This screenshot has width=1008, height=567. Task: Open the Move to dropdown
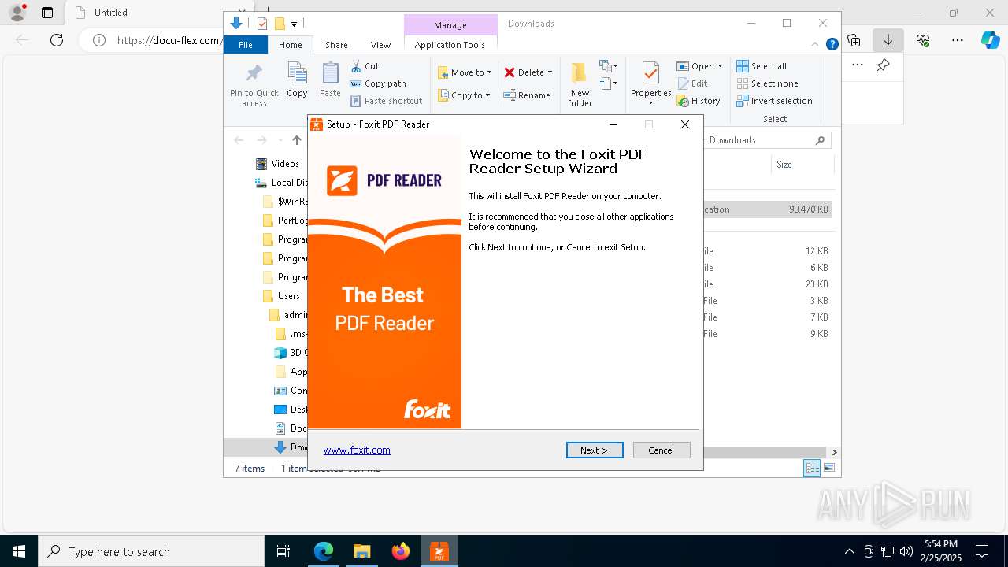coord(465,72)
